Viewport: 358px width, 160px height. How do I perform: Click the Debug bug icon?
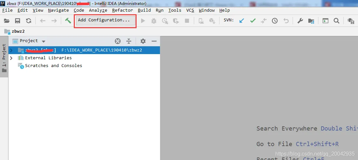(154, 21)
